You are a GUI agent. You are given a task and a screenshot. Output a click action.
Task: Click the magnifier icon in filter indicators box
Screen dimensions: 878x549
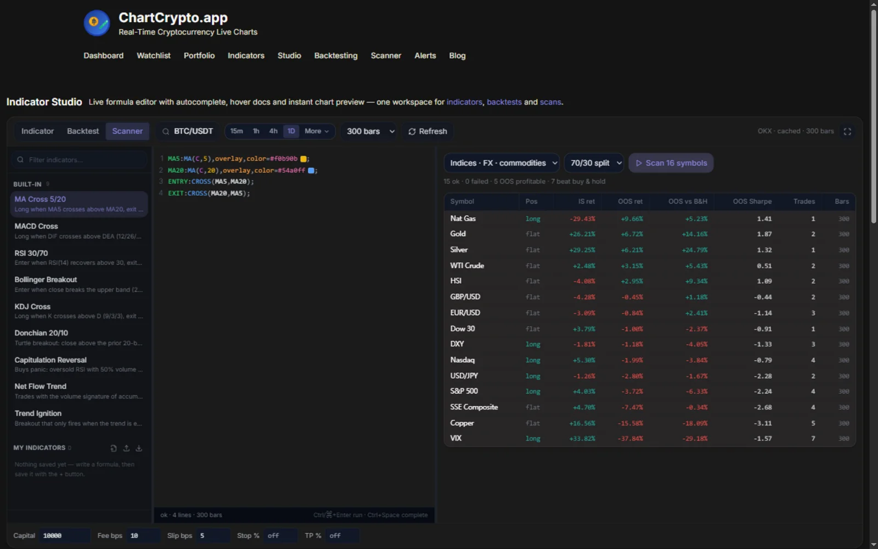coord(20,160)
